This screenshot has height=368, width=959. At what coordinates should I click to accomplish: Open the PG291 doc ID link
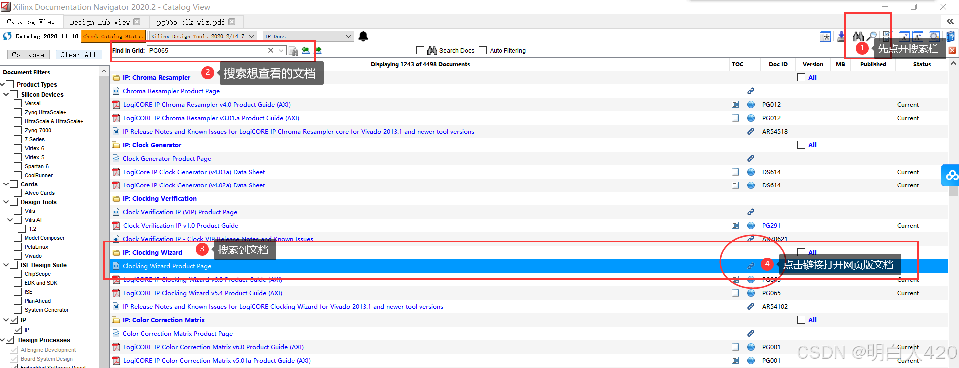click(771, 226)
